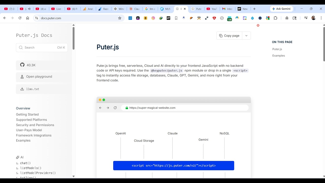Click the bookmark-shaped extension icon
Viewport: 325px width, 183px height.
176,18
